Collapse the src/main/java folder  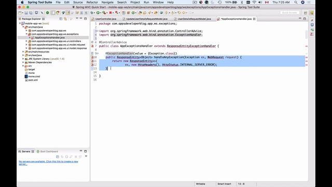pos(23,27)
